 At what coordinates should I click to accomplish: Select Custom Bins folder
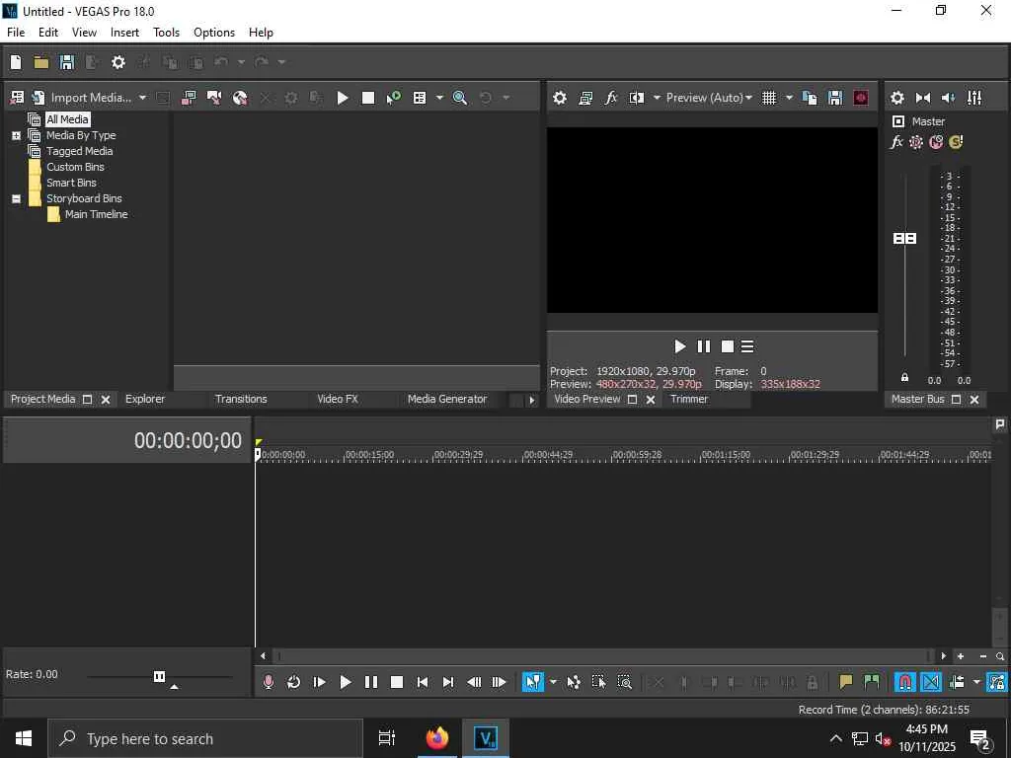coord(75,167)
